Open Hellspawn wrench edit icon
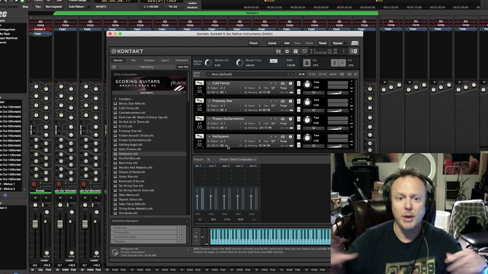 click(x=199, y=136)
